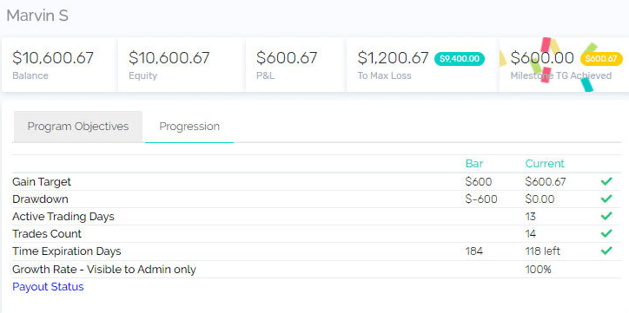Image resolution: width=629 pixels, height=313 pixels.
Task: Open the Payout Status link
Action: 48,287
